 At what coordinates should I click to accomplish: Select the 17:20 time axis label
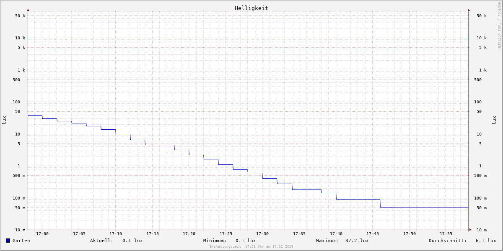pyautogui.click(x=189, y=233)
